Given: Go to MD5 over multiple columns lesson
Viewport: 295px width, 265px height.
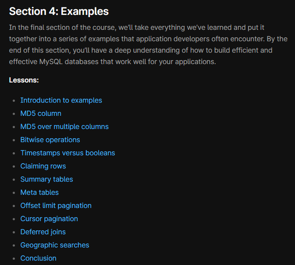Looking at the screenshot, I should point(64,127).
